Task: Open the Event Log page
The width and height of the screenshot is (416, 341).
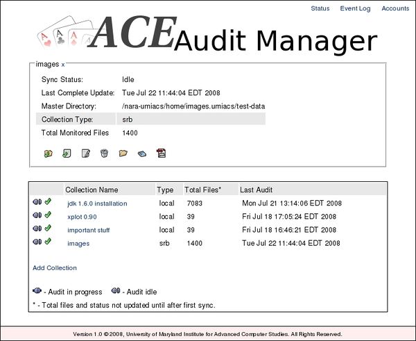Action: click(355, 9)
